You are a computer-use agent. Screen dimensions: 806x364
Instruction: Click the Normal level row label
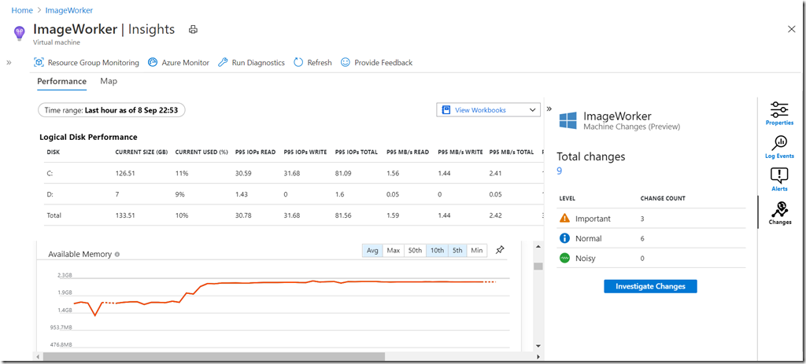589,239
